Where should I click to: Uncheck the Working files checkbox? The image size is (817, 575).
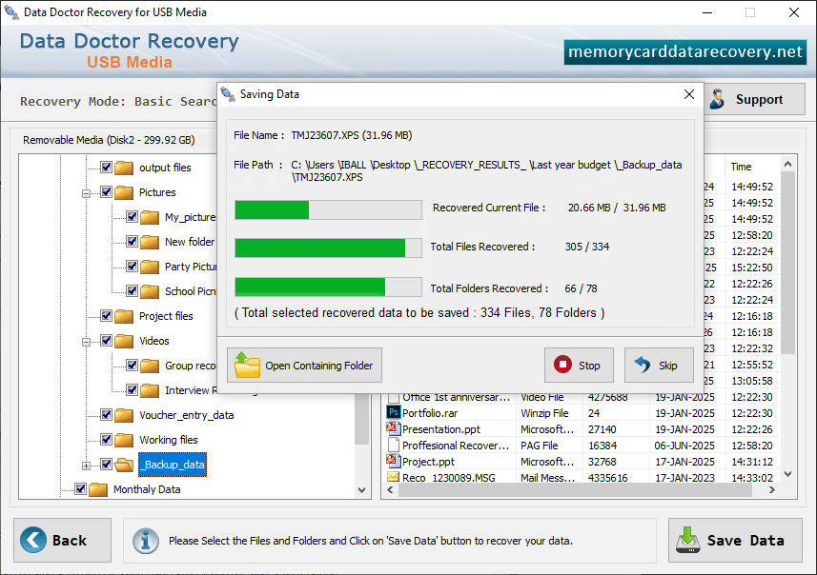point(106,440)
